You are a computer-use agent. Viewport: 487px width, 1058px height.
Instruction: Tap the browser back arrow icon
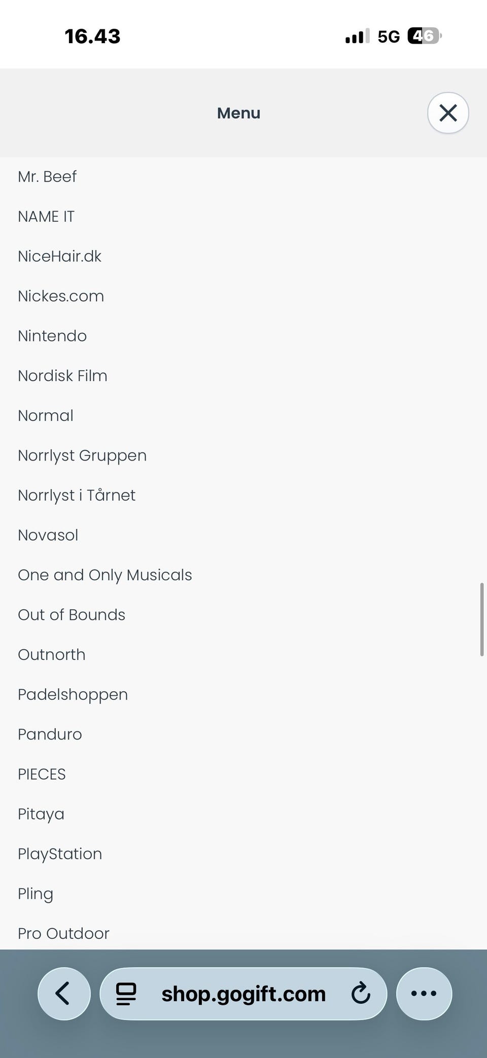coord(64,993)
